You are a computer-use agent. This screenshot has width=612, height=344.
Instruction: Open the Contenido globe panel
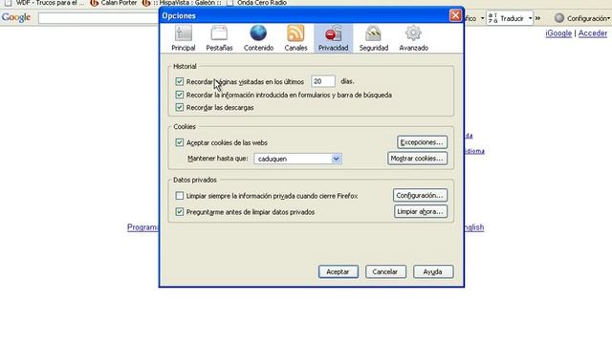258,38
